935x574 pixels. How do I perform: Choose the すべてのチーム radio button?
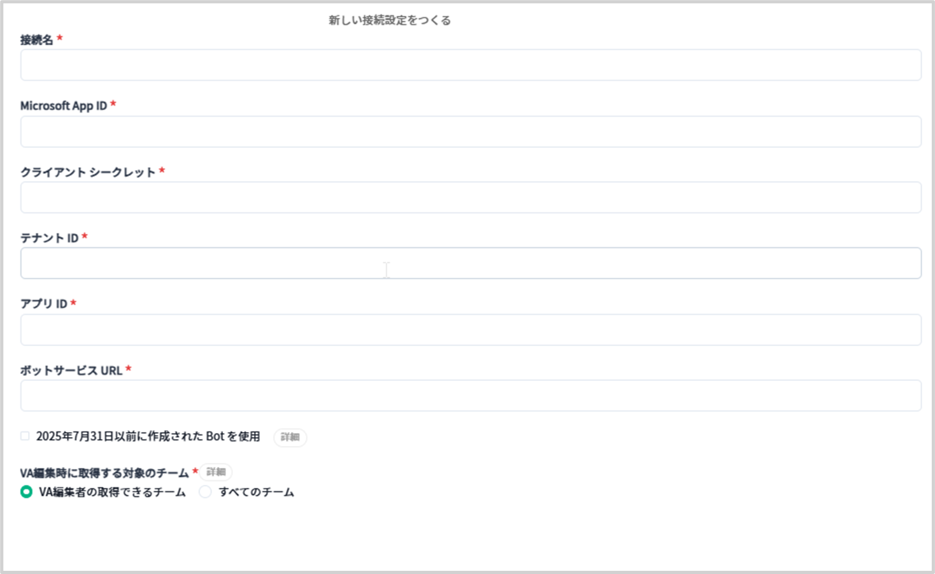click(x=205, y=492)
